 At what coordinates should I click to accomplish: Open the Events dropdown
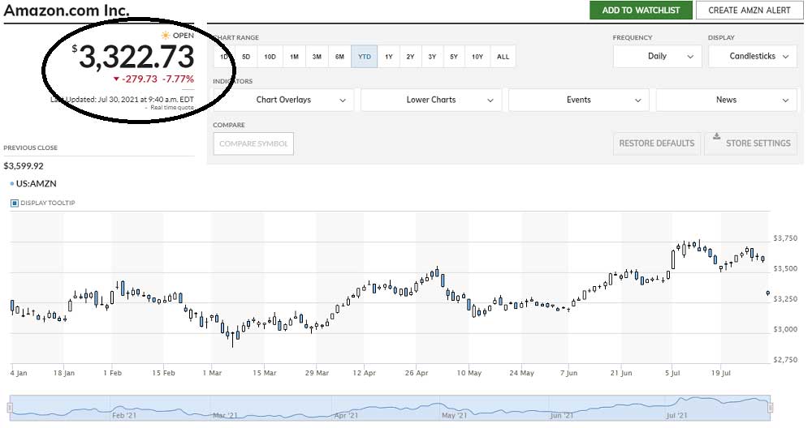[578, 100]
